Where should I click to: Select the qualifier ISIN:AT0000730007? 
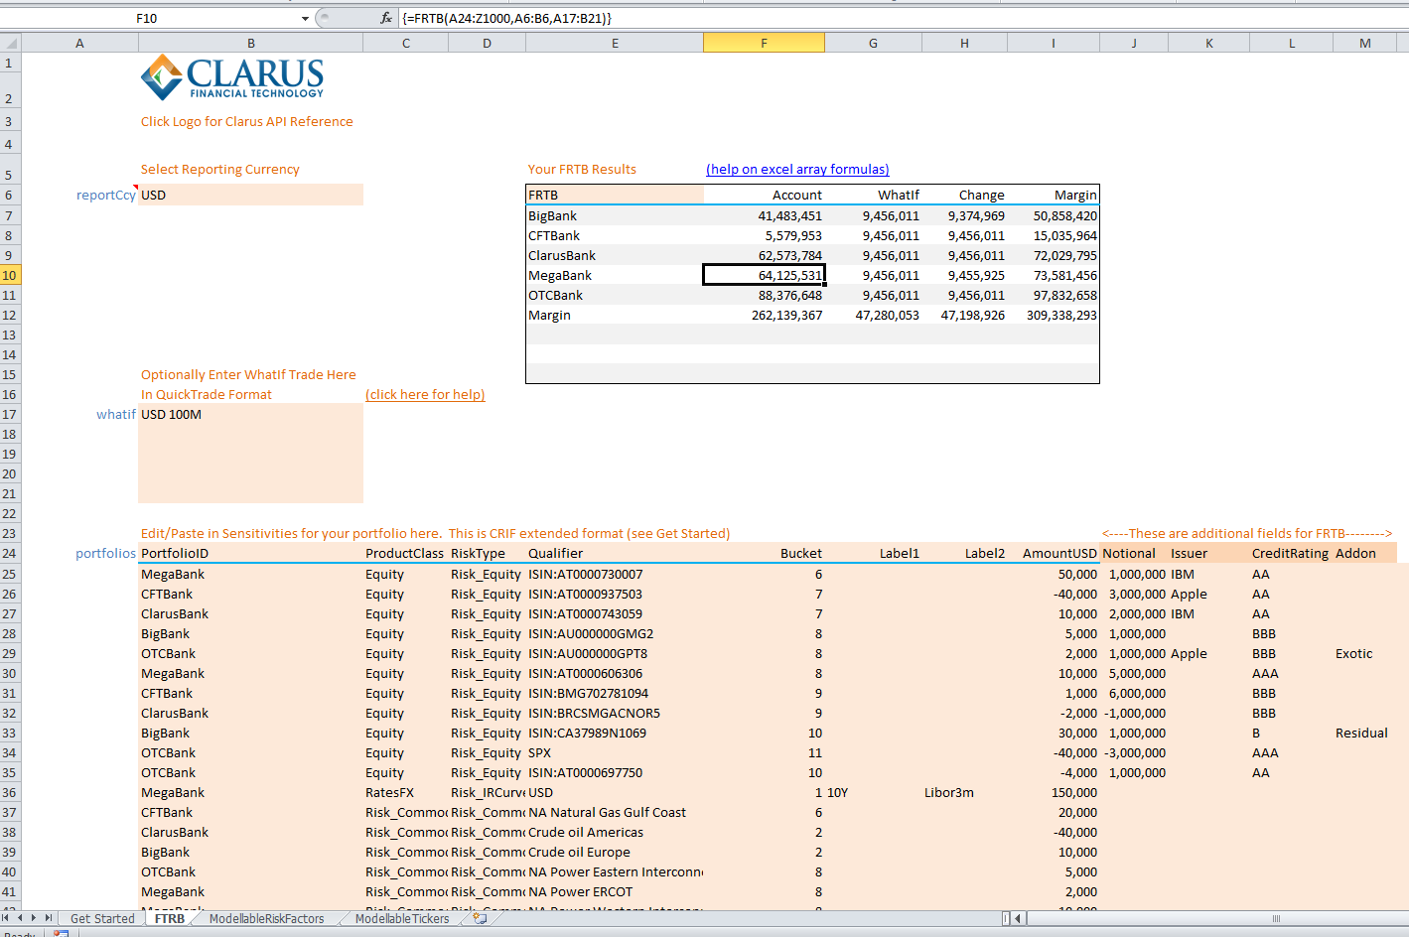(615, 574)
